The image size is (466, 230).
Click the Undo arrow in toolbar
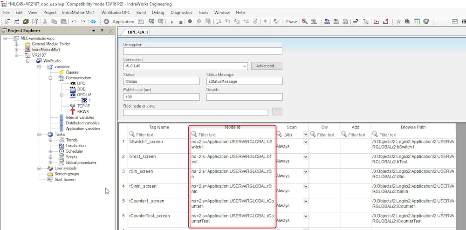pyautogui.click(x=74, y=21)
